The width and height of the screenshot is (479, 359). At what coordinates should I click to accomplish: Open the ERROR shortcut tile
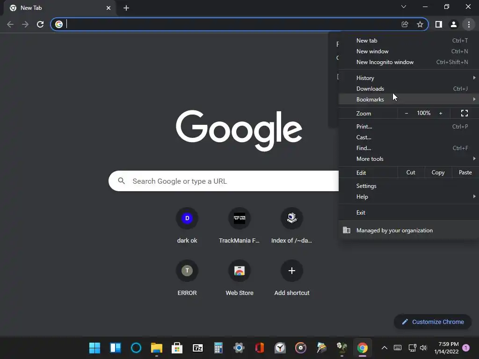coord(187,278)
